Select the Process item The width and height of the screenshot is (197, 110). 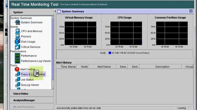pyautogui.click(x=26, y=36)
